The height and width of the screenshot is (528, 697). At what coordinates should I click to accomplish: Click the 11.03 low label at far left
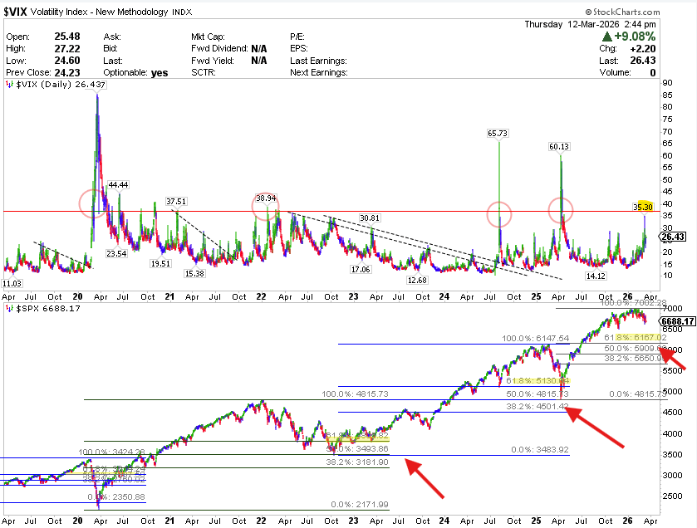pos(12,284)
